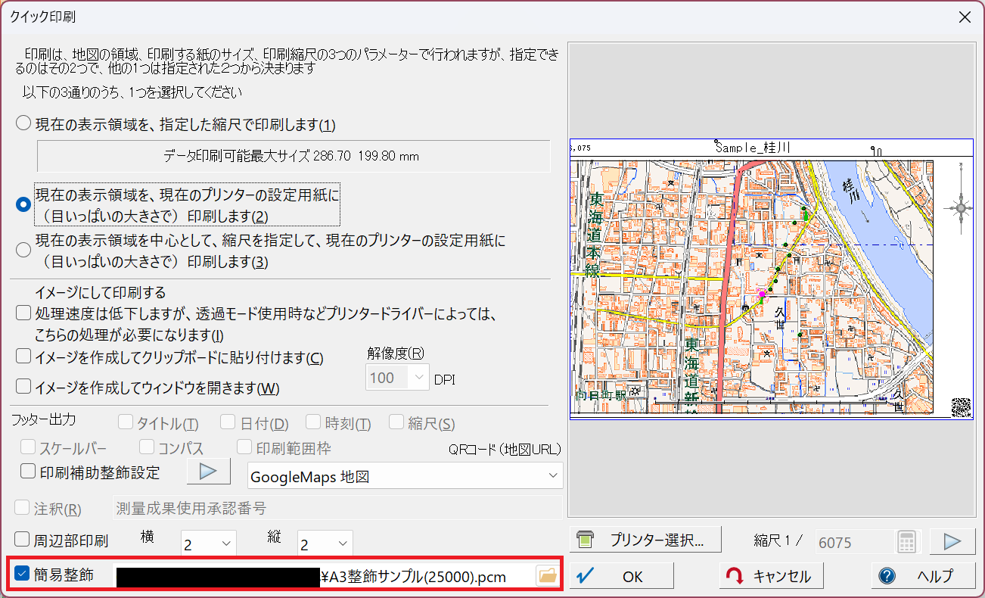Toggle the 時刻 footer checkbox

313,423
